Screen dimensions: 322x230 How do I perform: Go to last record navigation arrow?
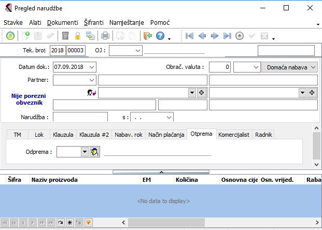pyautogui.click(x=227, y=36)
